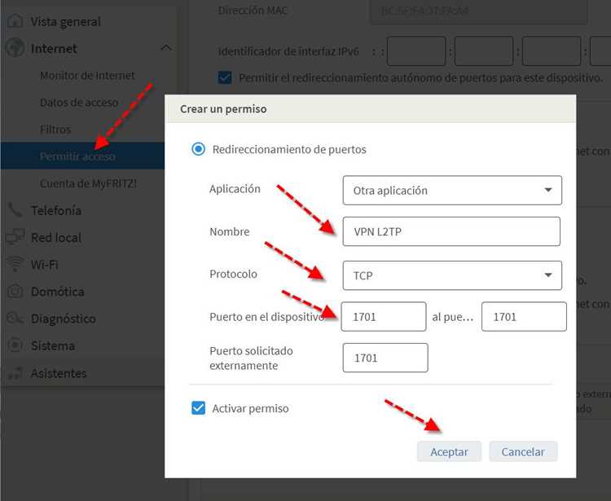Open Wi-Fi menu item
611x501 pixels.
tap(45, 265)
